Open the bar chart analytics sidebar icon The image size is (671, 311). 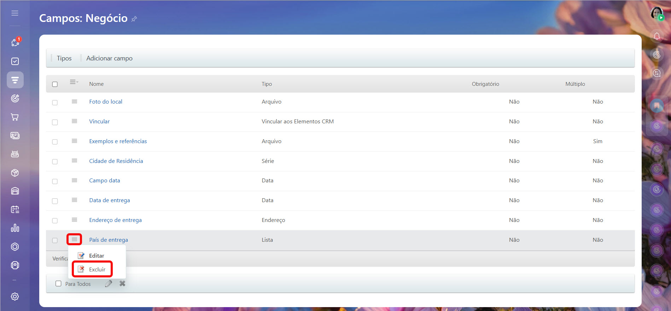click(15, 228)
